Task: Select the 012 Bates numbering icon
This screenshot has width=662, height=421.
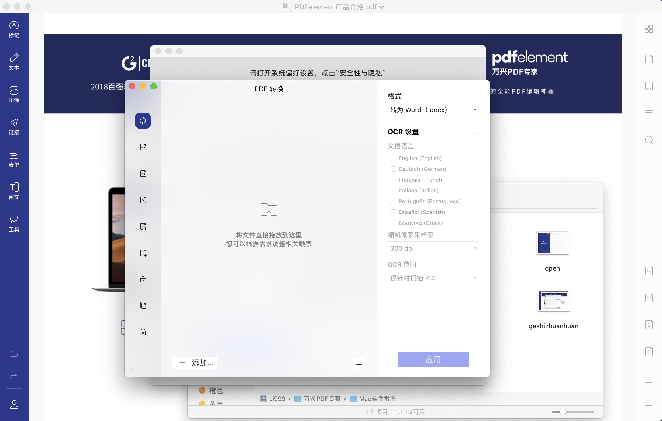Action: click(x=143, y=174)
